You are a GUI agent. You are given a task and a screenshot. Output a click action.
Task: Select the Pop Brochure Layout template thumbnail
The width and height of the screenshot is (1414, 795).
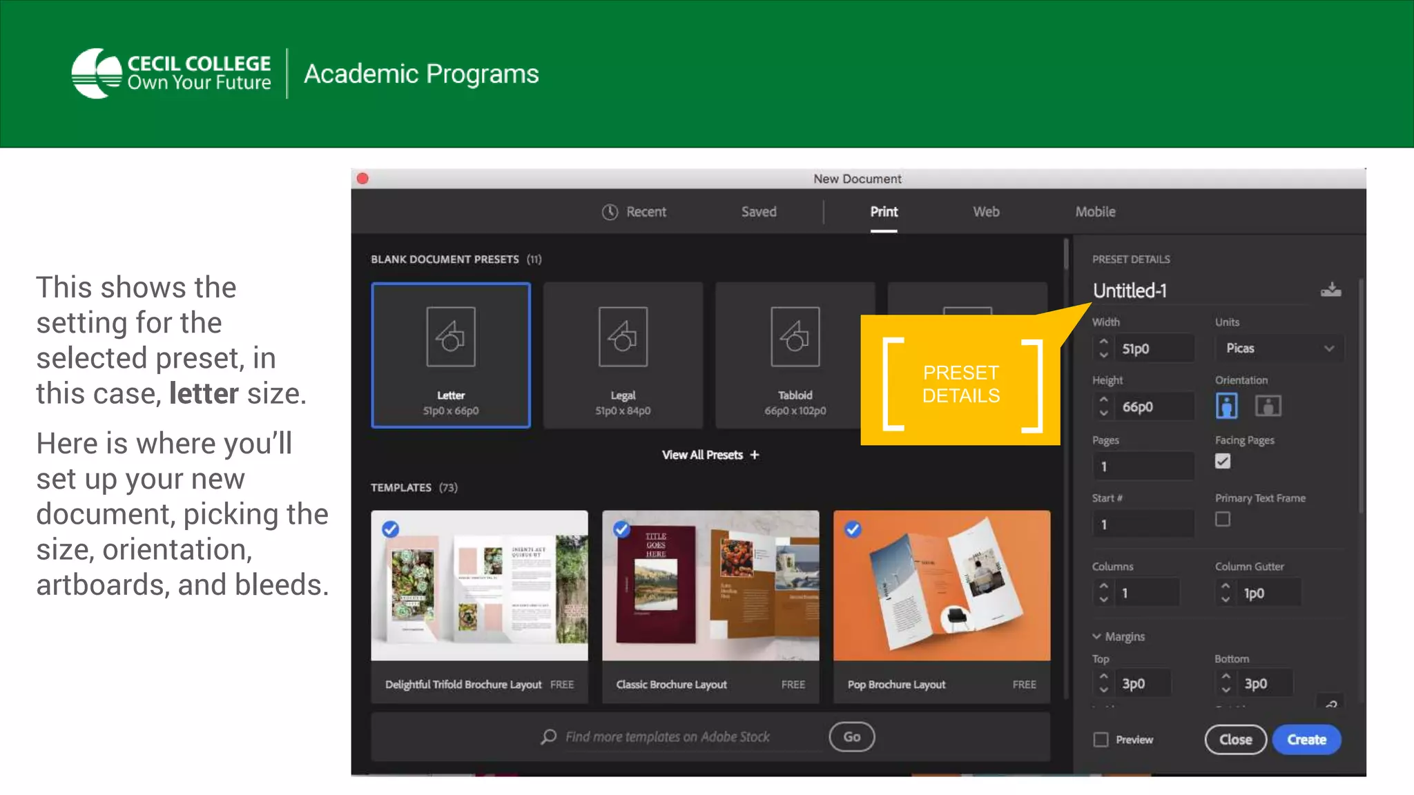[x=942, y=585]
